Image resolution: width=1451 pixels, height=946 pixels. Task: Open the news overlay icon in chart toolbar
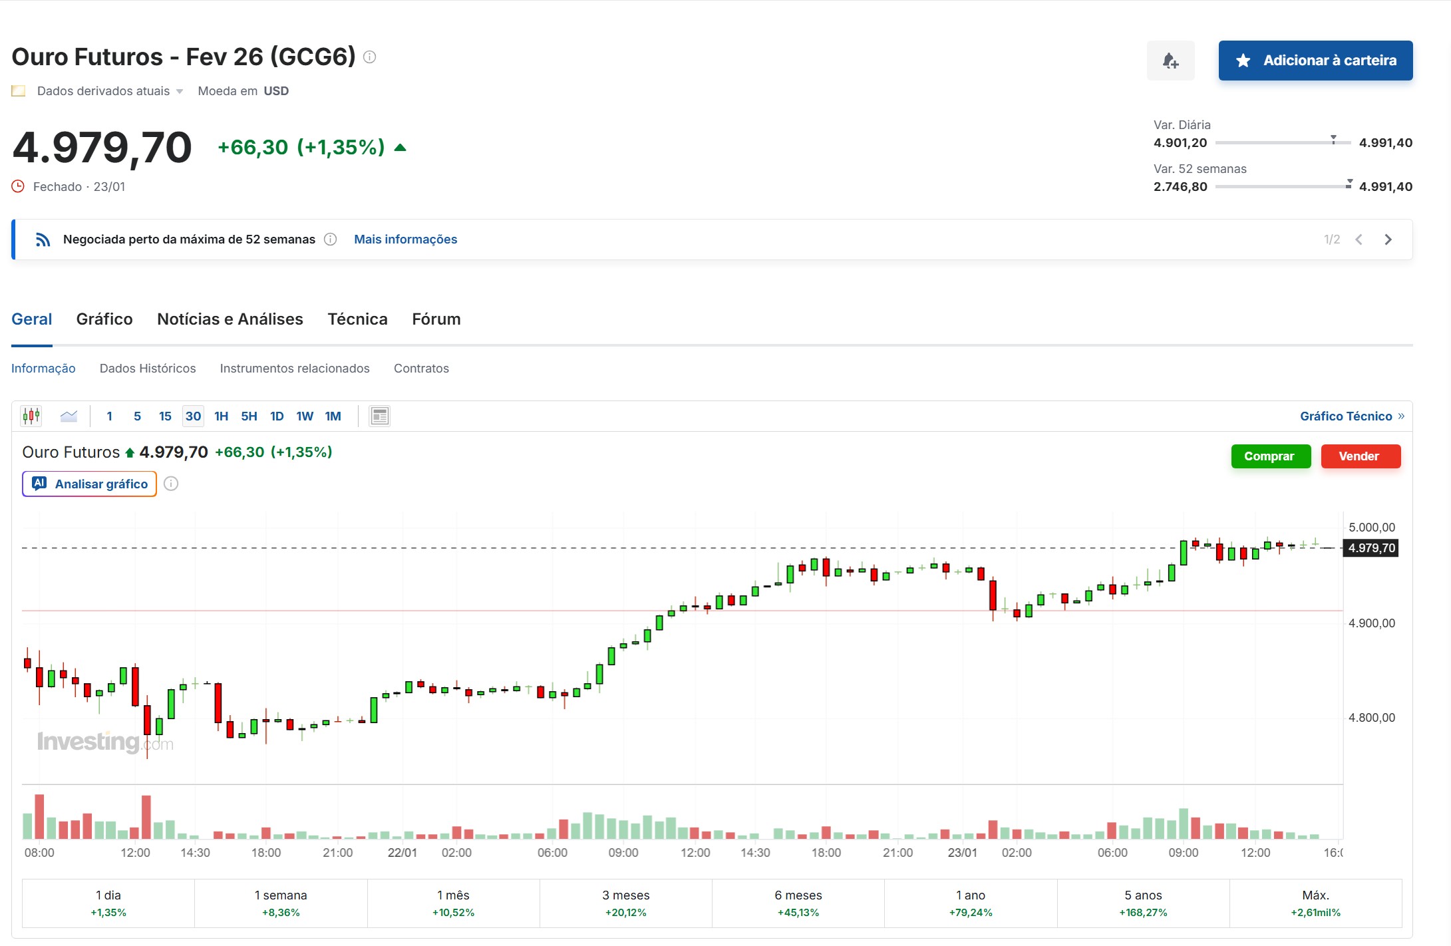tap(379, 416)
